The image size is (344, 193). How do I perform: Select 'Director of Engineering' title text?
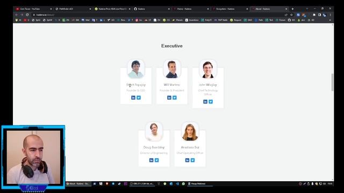(154, 153)
